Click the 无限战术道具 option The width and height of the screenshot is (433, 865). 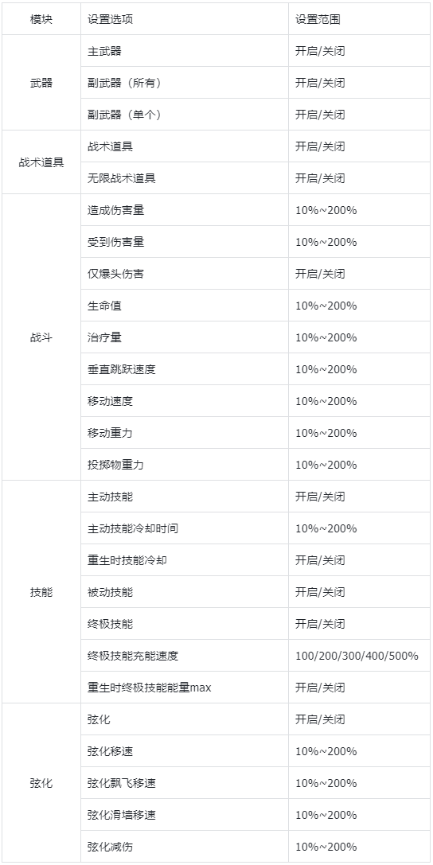coord(121,179)
